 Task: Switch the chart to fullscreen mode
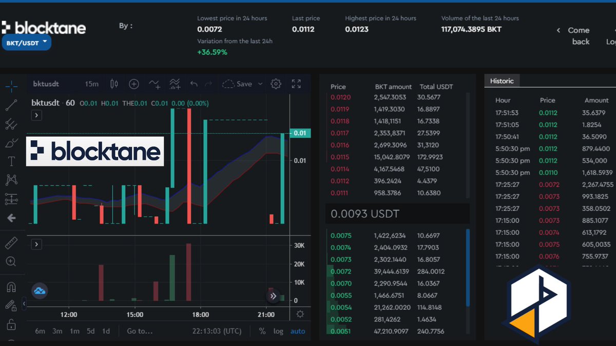click(x=296, y=84)
